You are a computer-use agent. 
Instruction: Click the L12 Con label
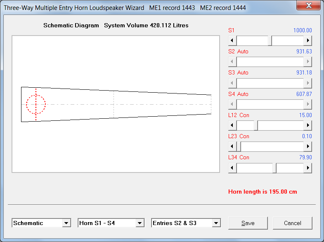(239, 115)
